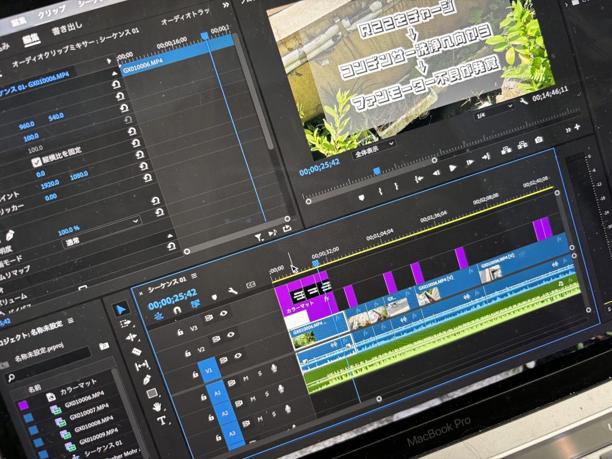Screen dimensions: 612x459
Task: Click the Closed Captions CC icon
Action: 251,285
